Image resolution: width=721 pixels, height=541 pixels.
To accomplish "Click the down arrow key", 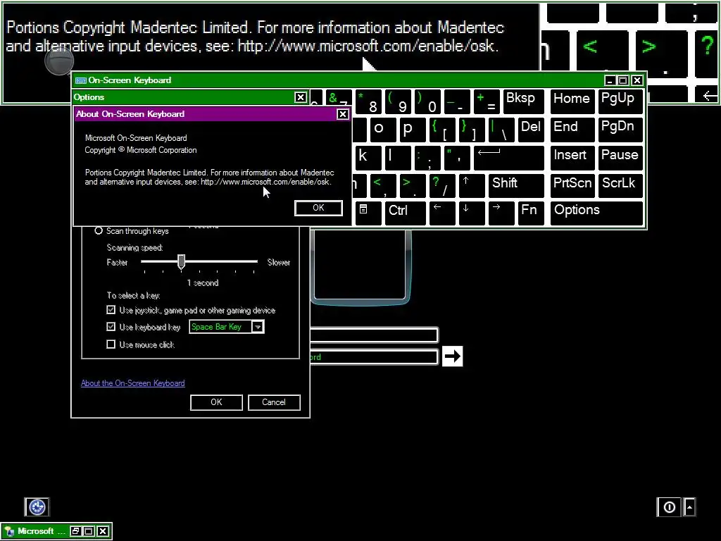I will coord(472,213).
